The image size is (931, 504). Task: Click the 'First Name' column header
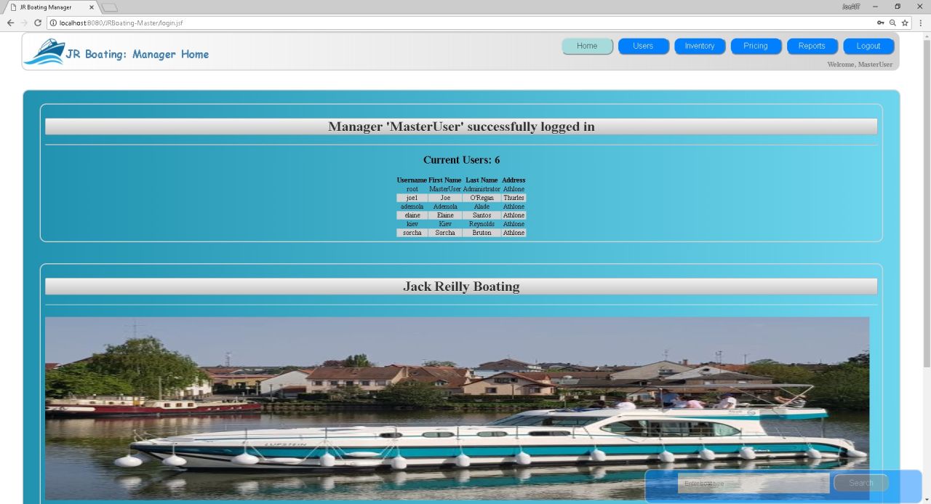pos(445,180)
